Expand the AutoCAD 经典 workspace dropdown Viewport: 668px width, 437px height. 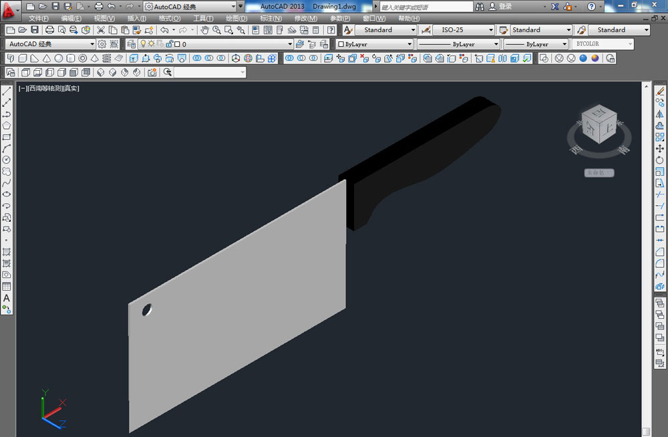tap(92, 44)
